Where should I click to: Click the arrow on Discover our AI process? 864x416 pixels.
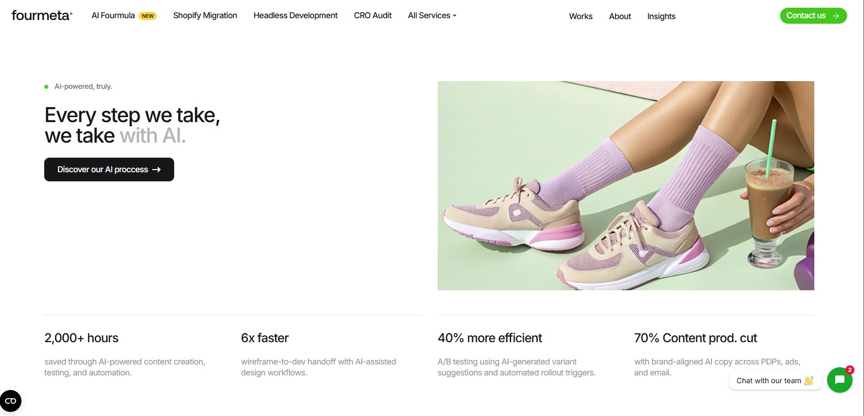point(157,169)
